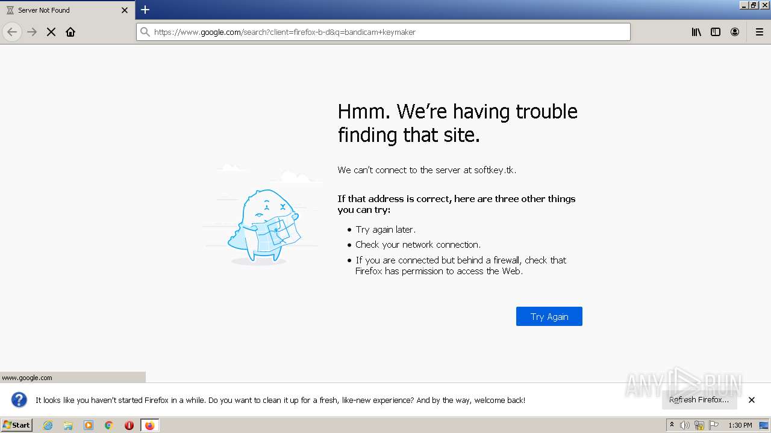The image size is (771, 433).
Task: Go back to the previous page
Action: pyautogui.click(x=12, y=32)
